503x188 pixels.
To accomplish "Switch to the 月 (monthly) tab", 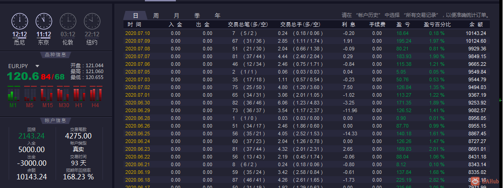I will (x=176, y=15).
